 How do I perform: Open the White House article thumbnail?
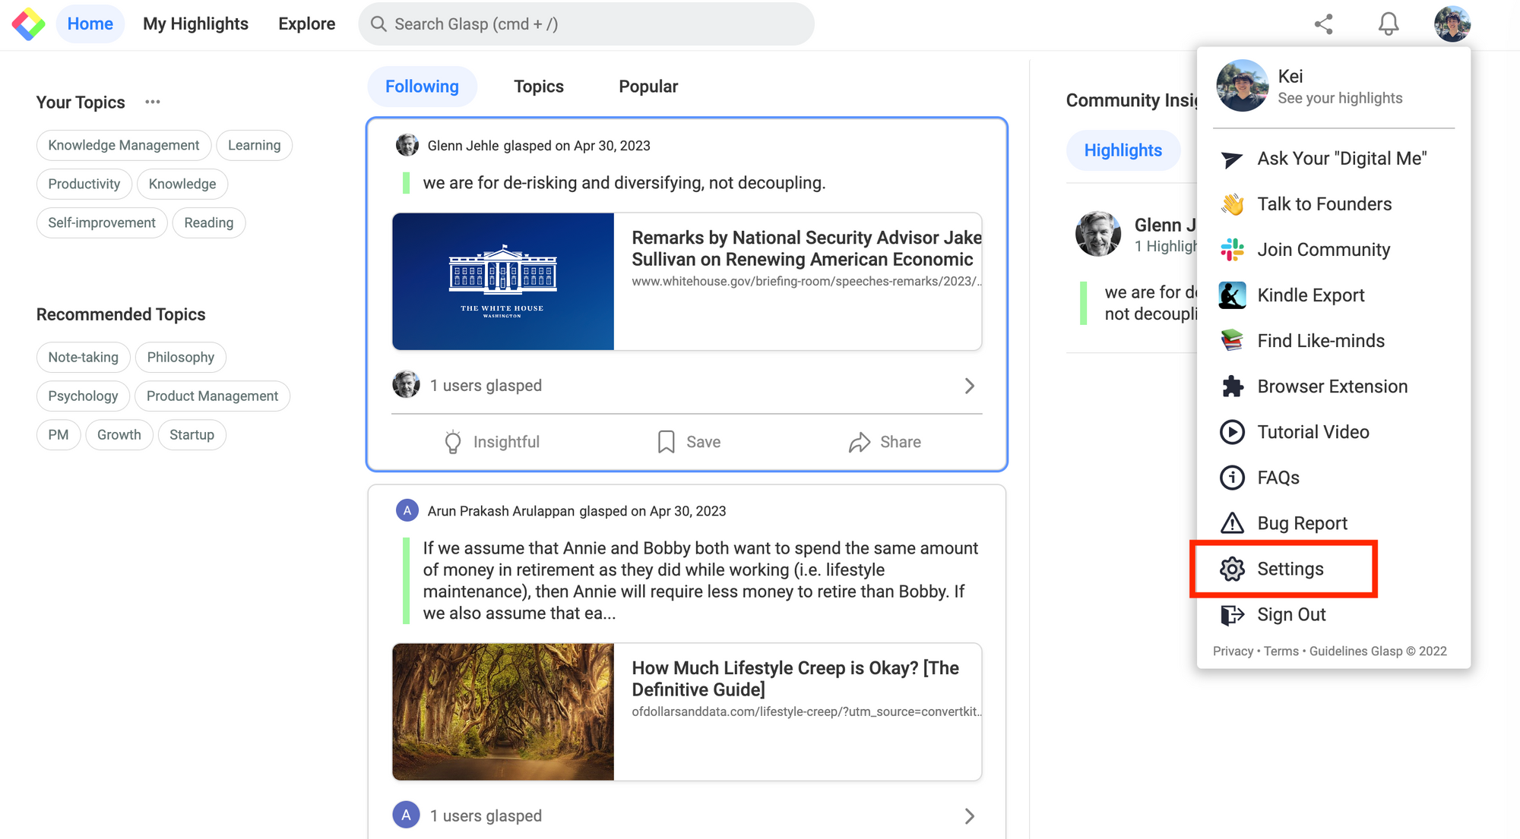pyautogui.click(x=503, y=282)
